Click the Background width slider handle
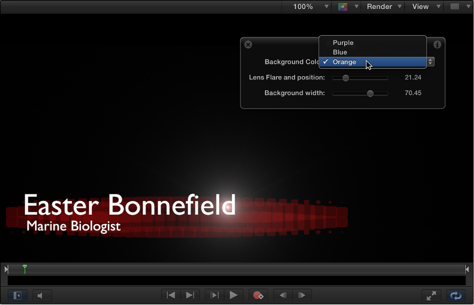 (x=370, y=93)
